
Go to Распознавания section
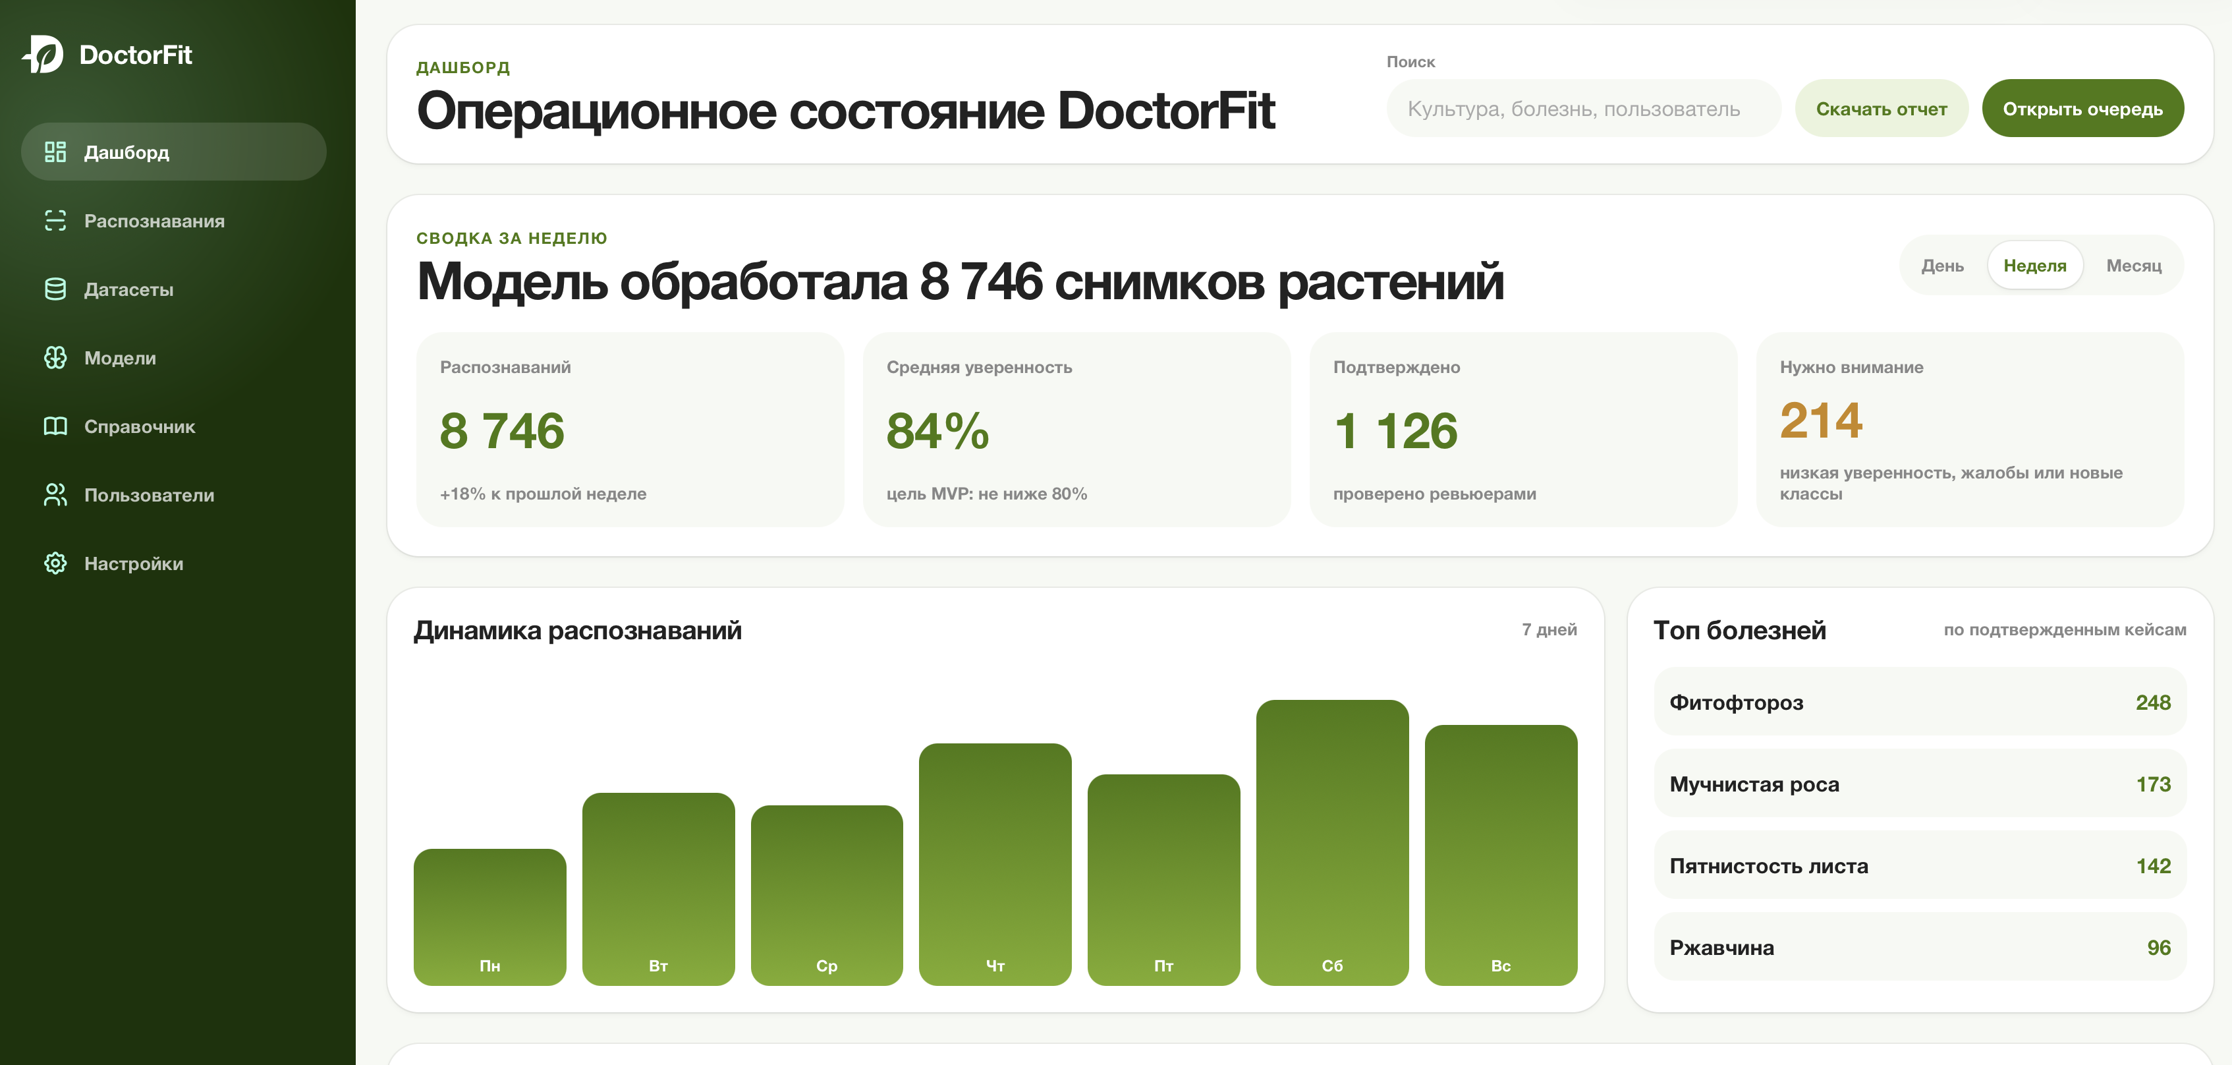click(173, 220)
